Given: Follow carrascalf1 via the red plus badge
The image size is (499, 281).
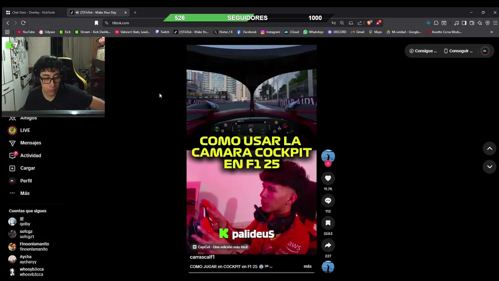Looking at the screenshot, I should pyautogui.click(x=328, y=164).
